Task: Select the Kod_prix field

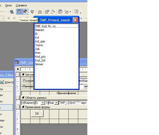Action: [56, 57]
